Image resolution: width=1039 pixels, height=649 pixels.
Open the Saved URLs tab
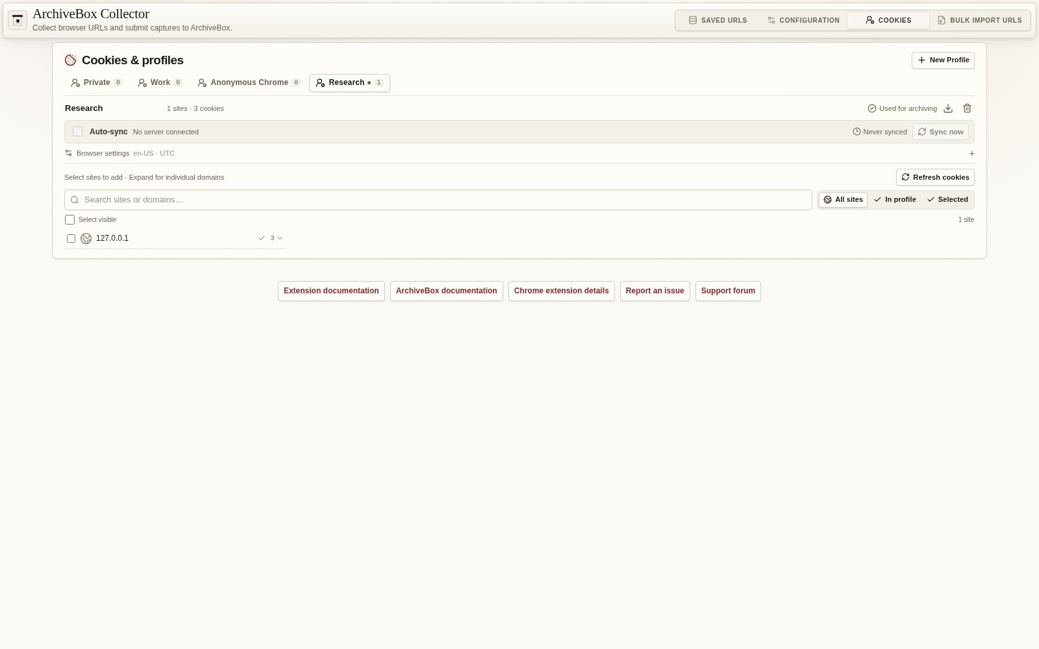[718, 20]
